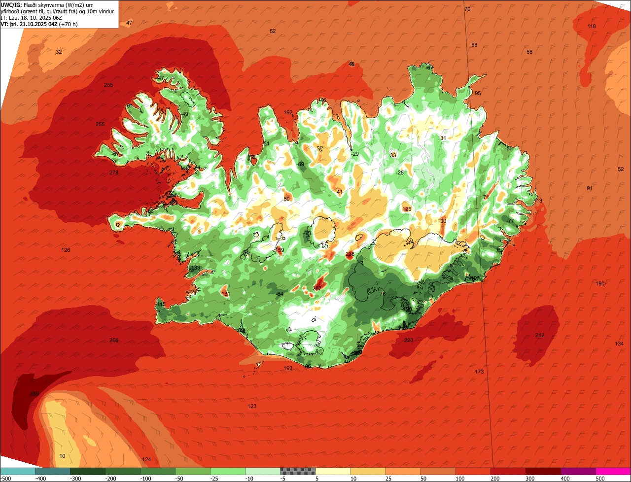Click the map value 95

478,94
